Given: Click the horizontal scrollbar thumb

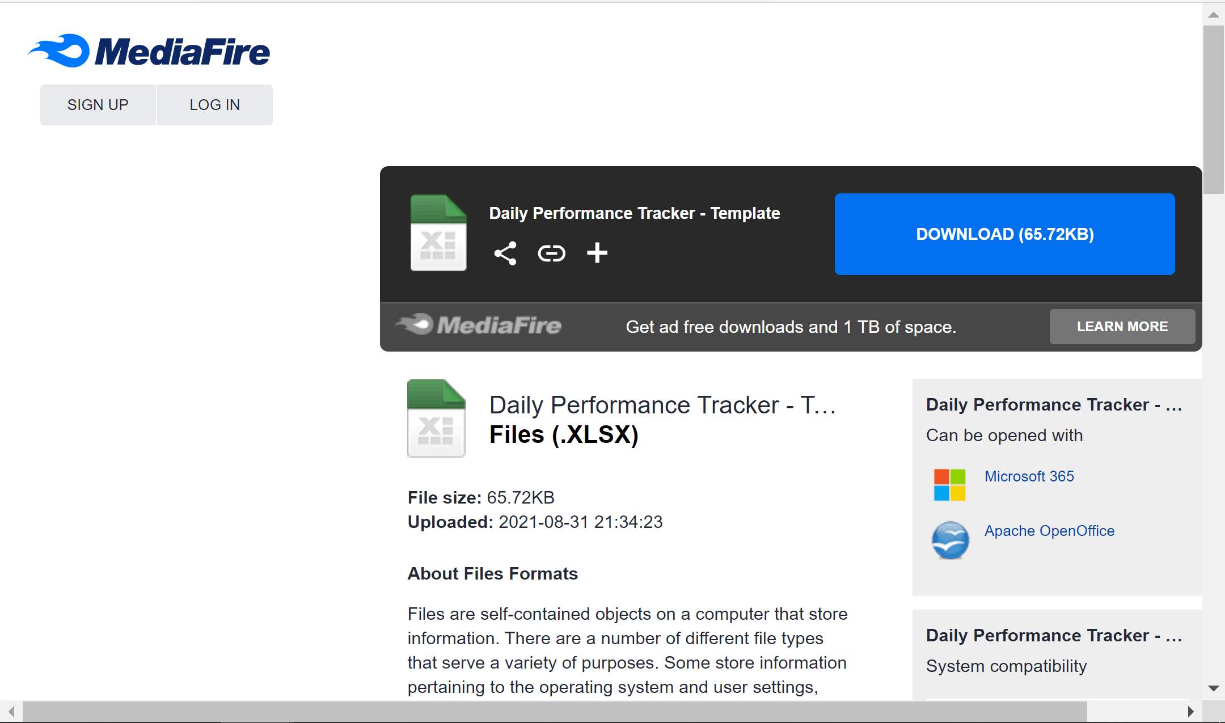Looking at the screenshot, I should [x=555, y=711].
